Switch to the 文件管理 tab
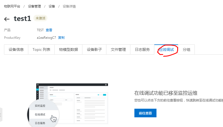 click(x=118, y=50)
